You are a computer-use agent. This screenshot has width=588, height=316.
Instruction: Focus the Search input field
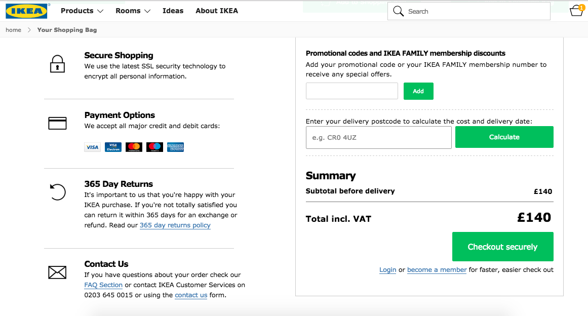coord(469,11)
